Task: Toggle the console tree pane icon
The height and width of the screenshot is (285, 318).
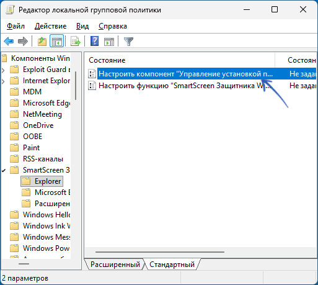Action: (x=56, y=41)
